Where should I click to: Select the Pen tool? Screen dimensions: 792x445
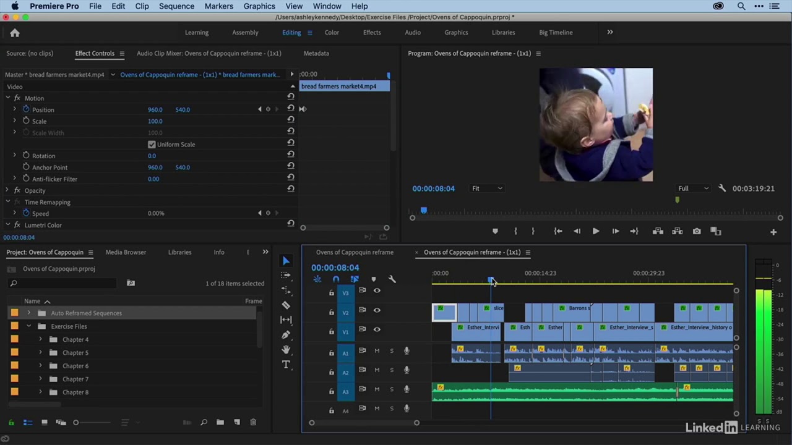coord(286,334)
